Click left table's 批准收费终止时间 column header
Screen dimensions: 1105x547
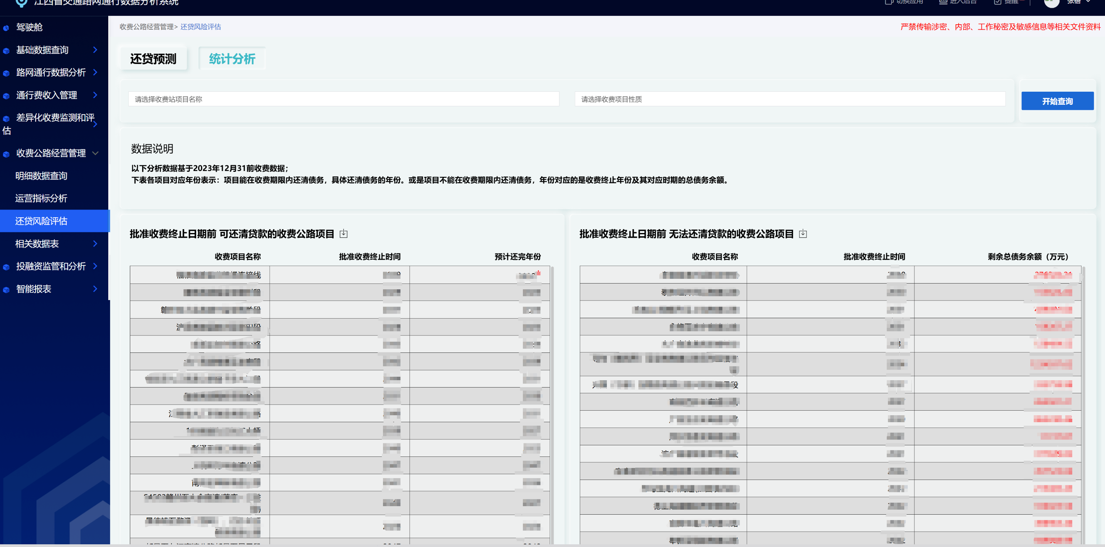point(369,257)
